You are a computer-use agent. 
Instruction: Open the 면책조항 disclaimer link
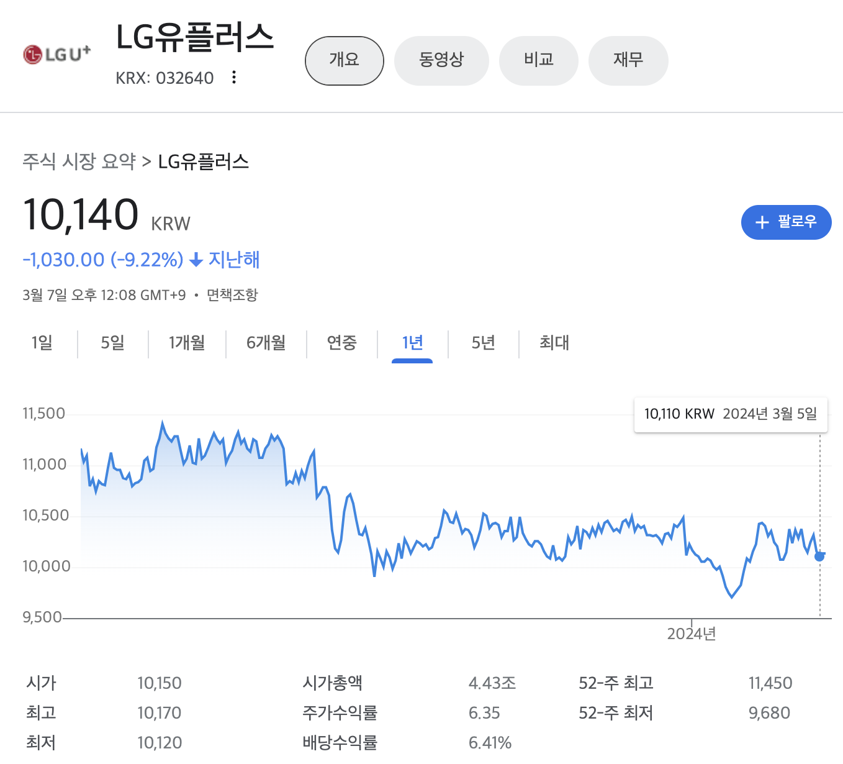click(232, 295)
